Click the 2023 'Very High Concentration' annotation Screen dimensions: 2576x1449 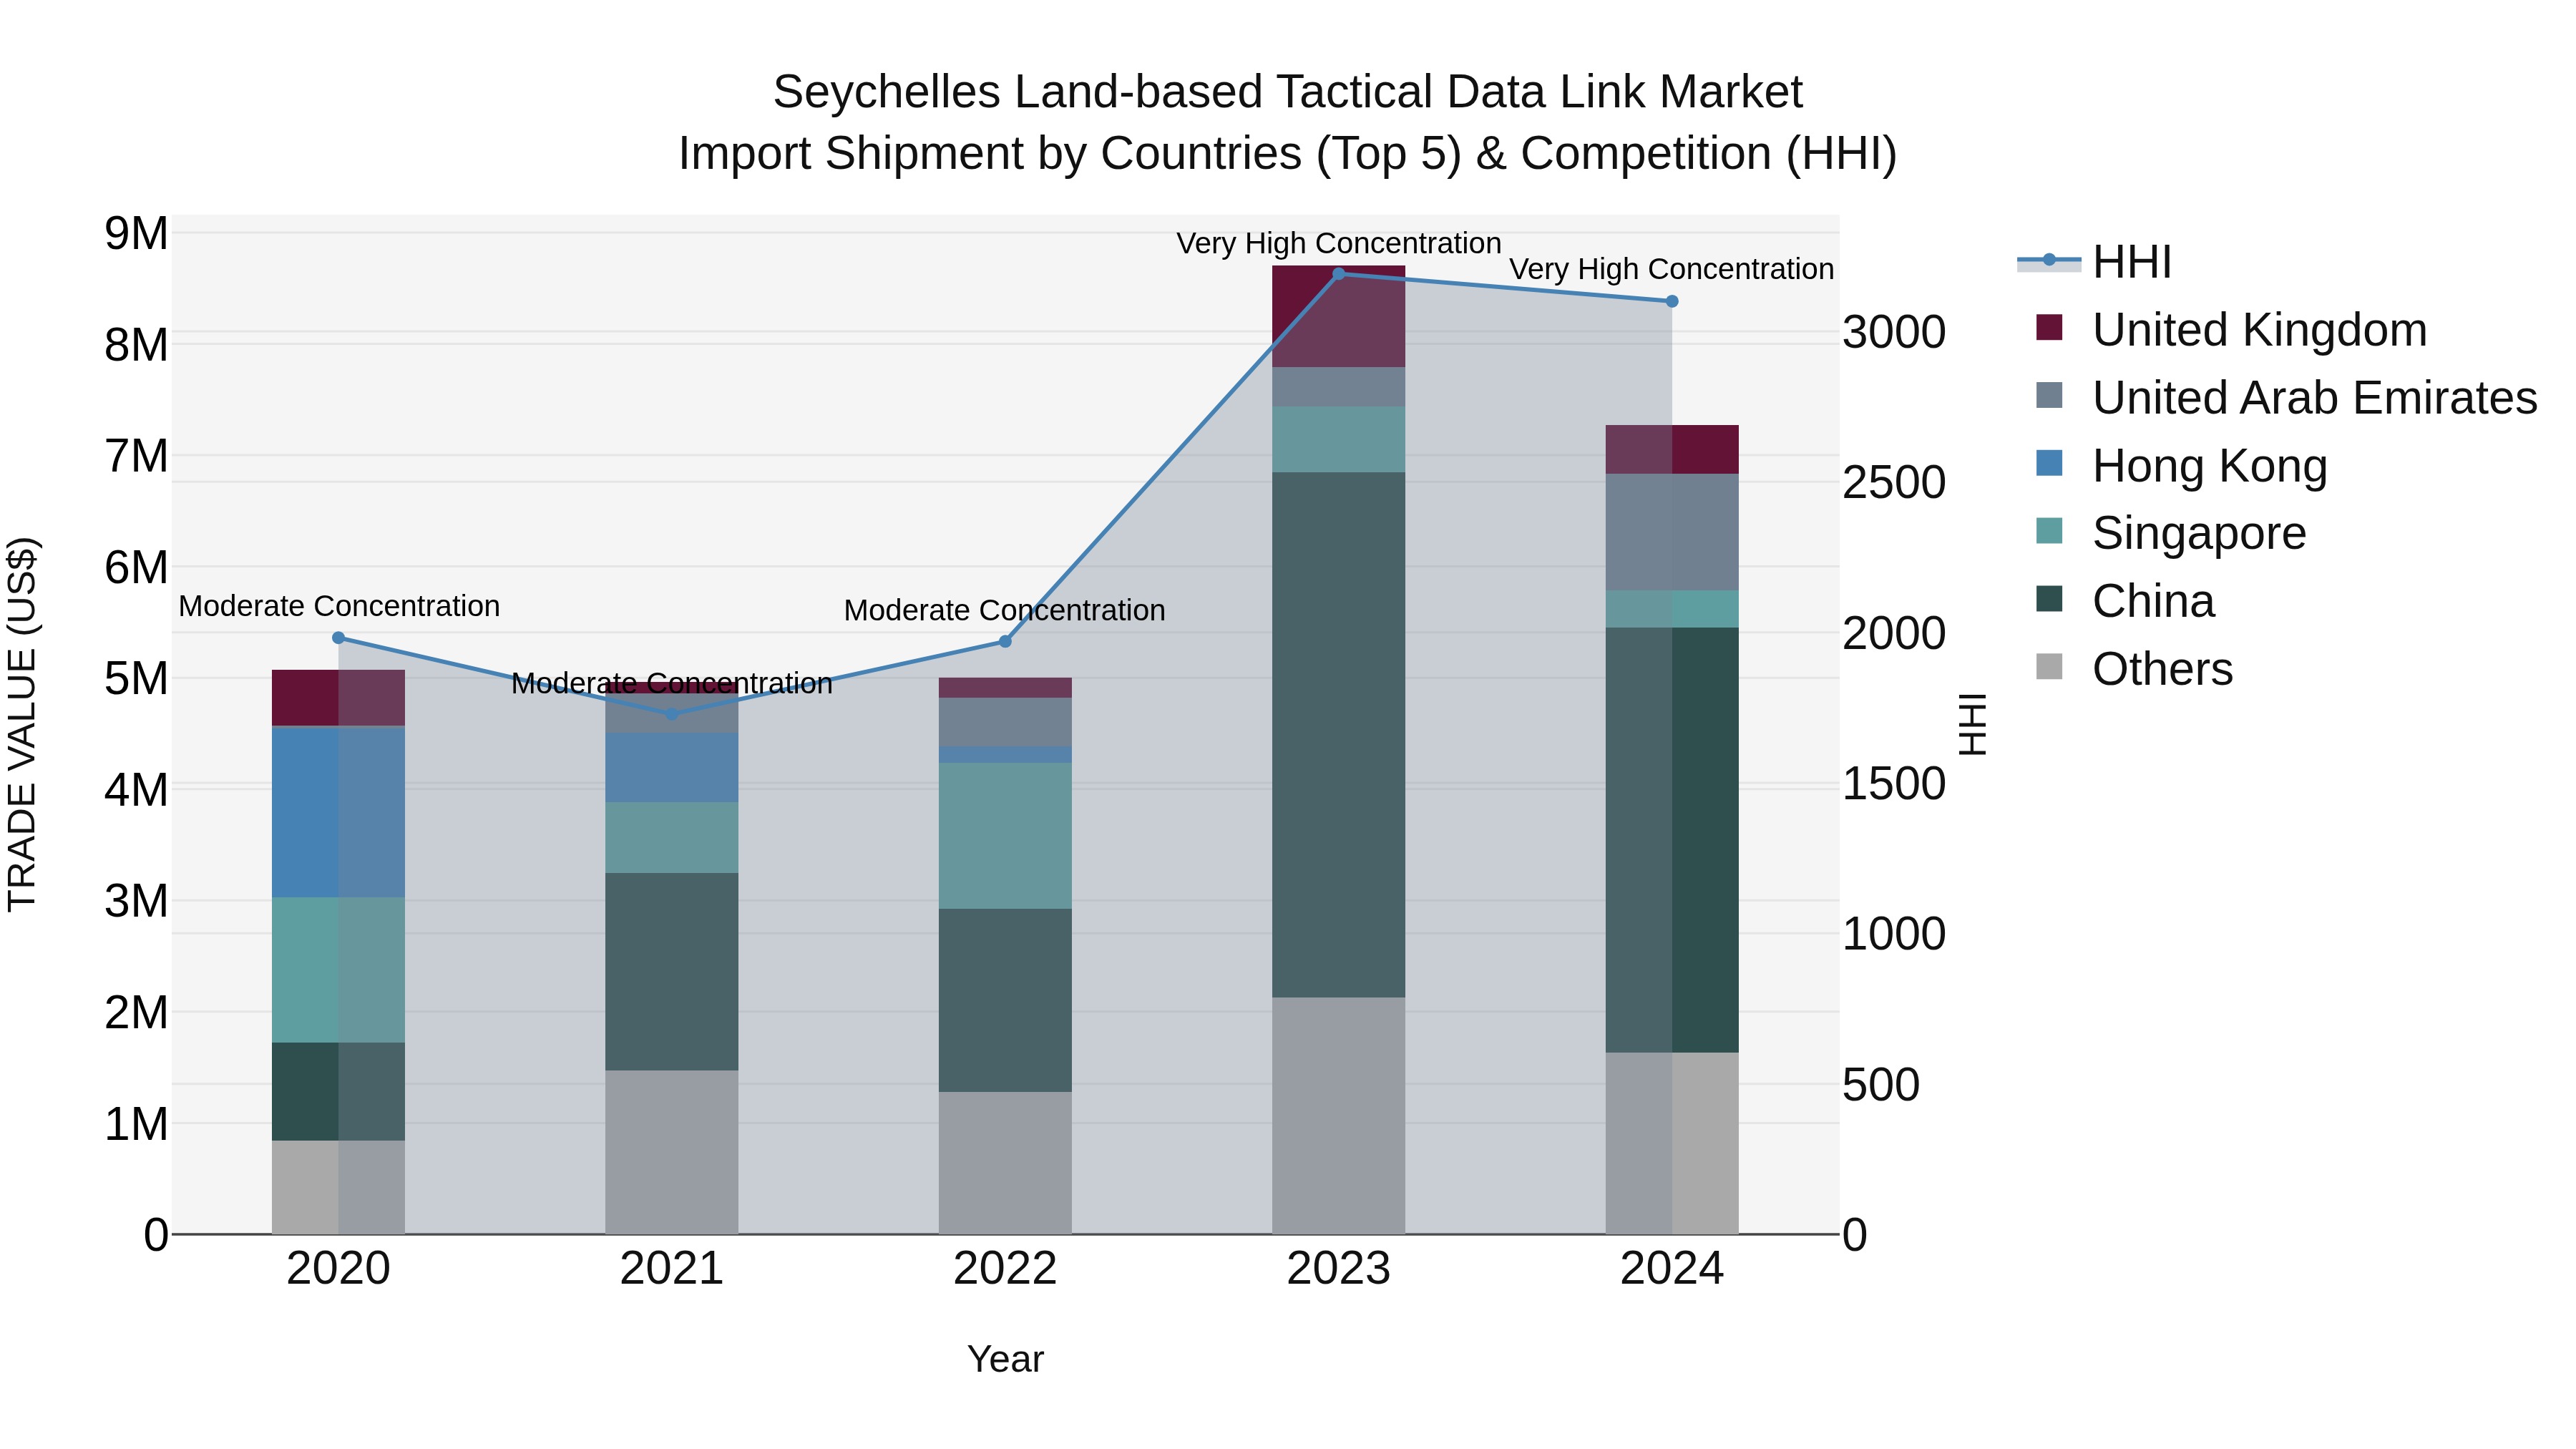[x=1339, y=243]
